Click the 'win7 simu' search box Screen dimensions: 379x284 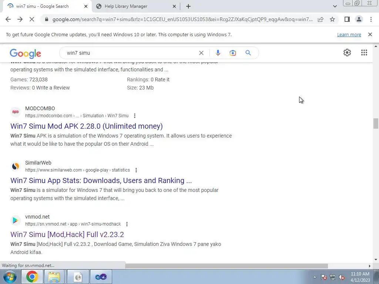(x=131, y=53)
